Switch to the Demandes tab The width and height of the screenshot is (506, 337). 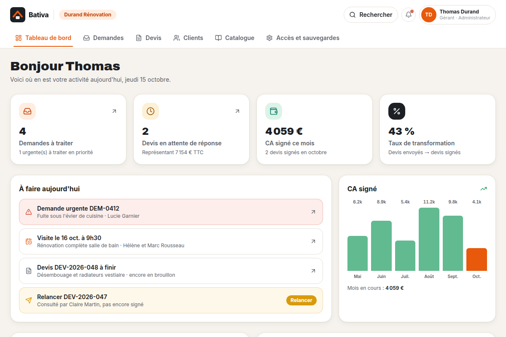pos(103,38)
